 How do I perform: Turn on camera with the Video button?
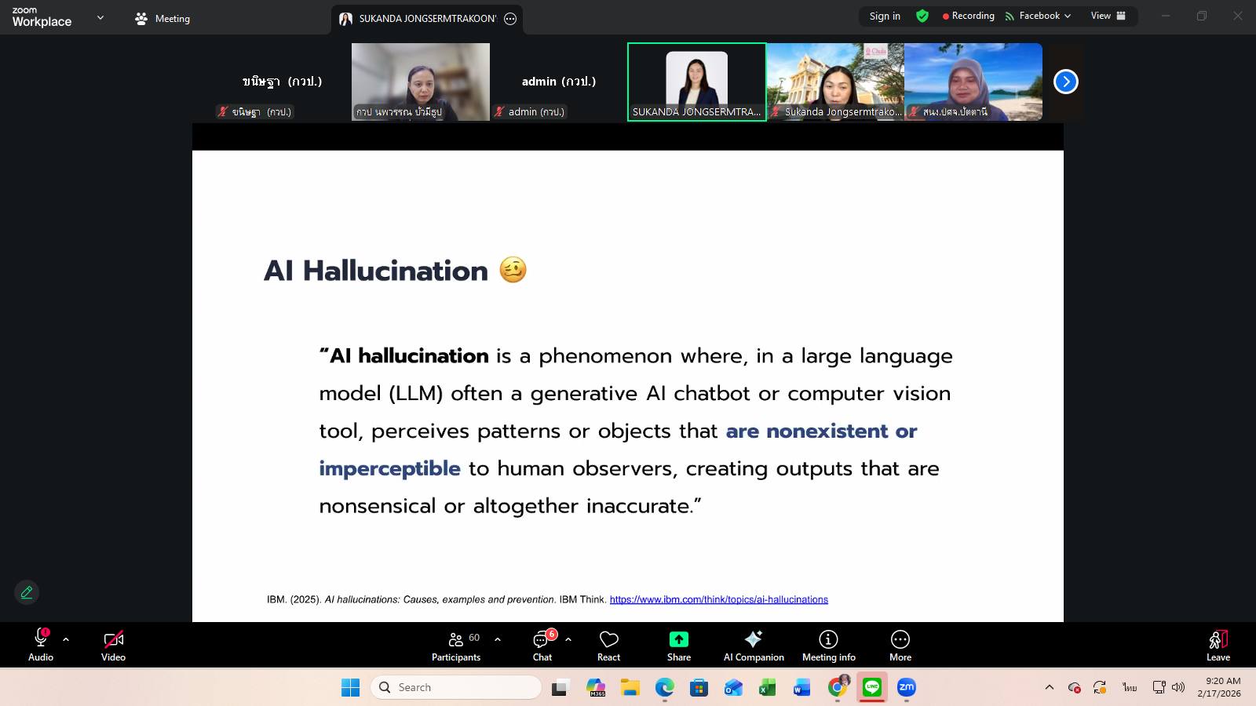(113, 639)
